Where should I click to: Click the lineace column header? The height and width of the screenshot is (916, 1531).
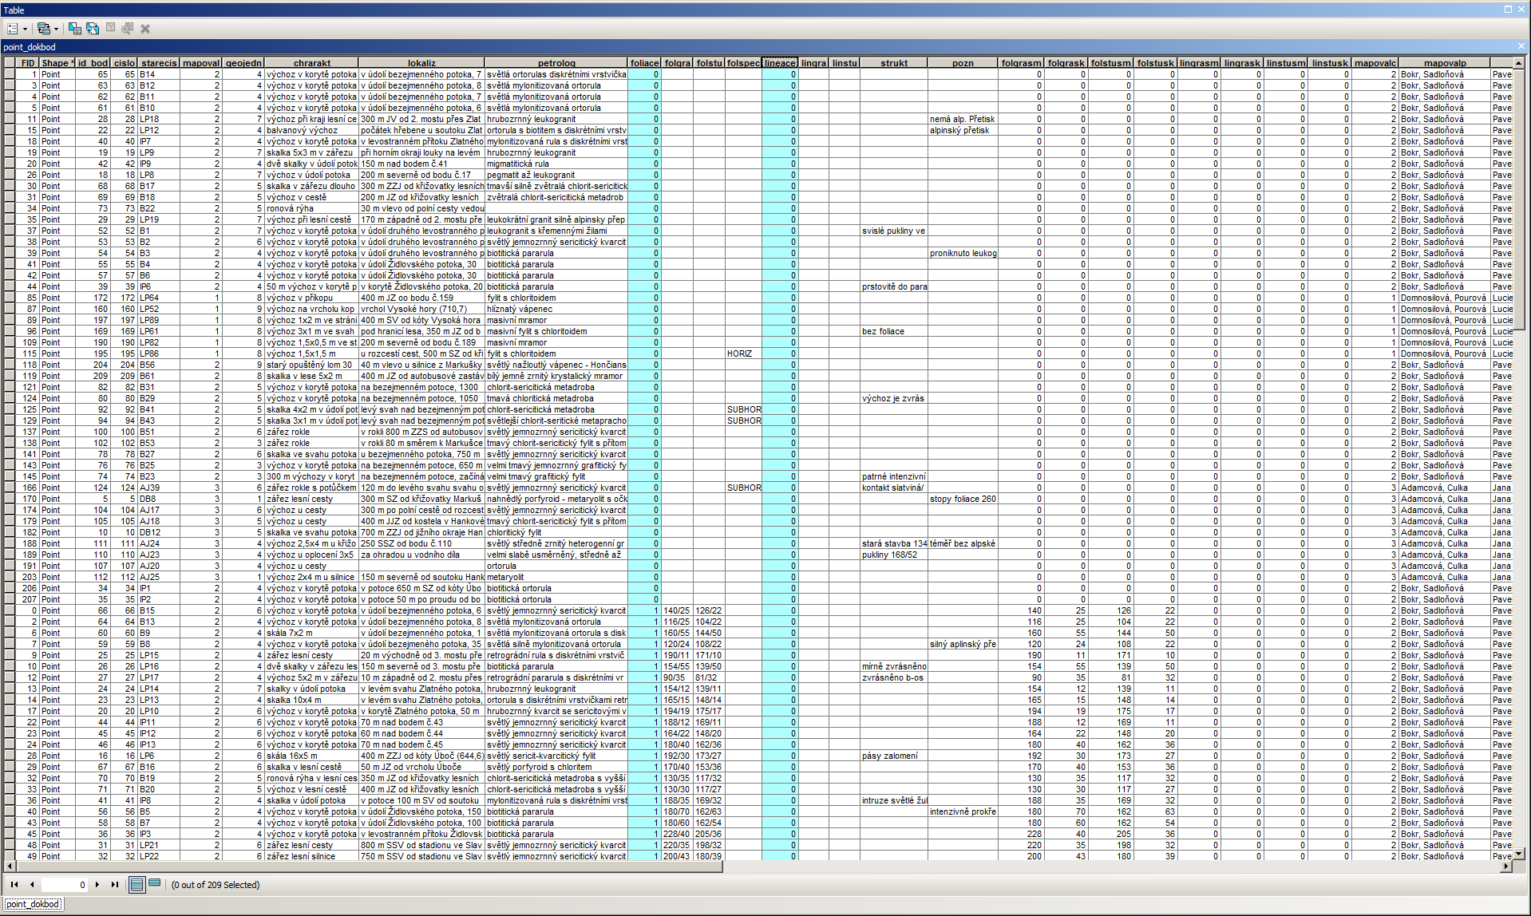(780, 63)
